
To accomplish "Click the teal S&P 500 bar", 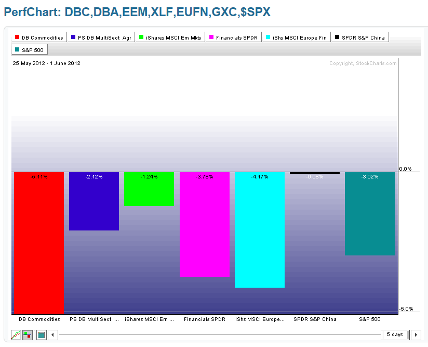I will click(x=370, y=214).
